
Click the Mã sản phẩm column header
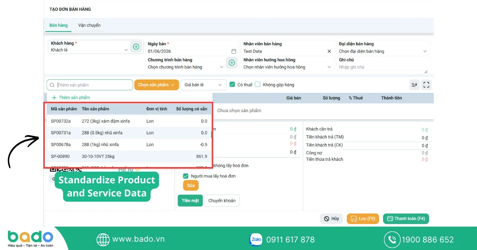click(x=64, y=109)
